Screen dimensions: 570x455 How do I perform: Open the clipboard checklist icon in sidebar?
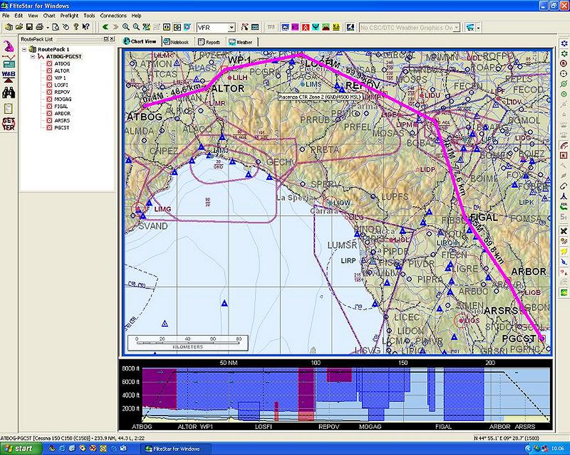tap(8, 108)
